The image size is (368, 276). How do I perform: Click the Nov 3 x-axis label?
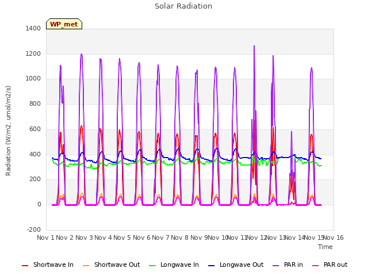pos(85,237)
